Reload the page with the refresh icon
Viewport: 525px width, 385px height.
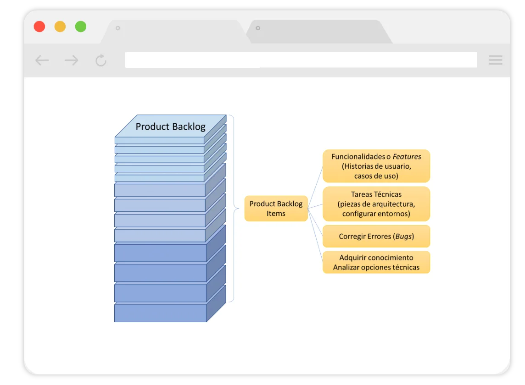pyautogui.click(x=101, y=60)
